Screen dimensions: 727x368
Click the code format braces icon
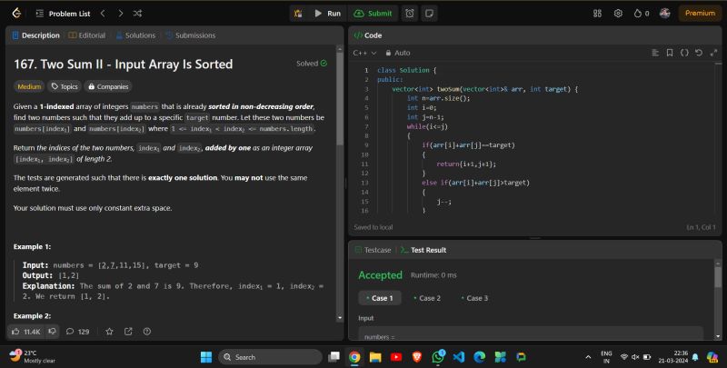684,53
